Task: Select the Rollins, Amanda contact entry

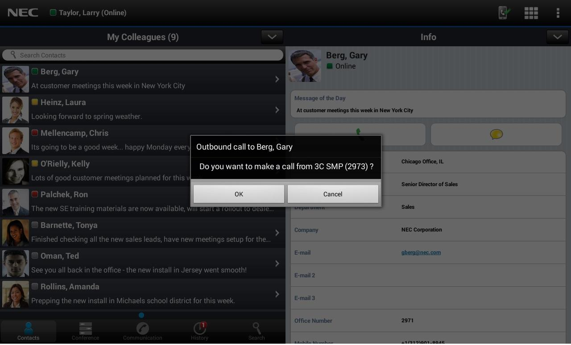Action: point(143,294)
